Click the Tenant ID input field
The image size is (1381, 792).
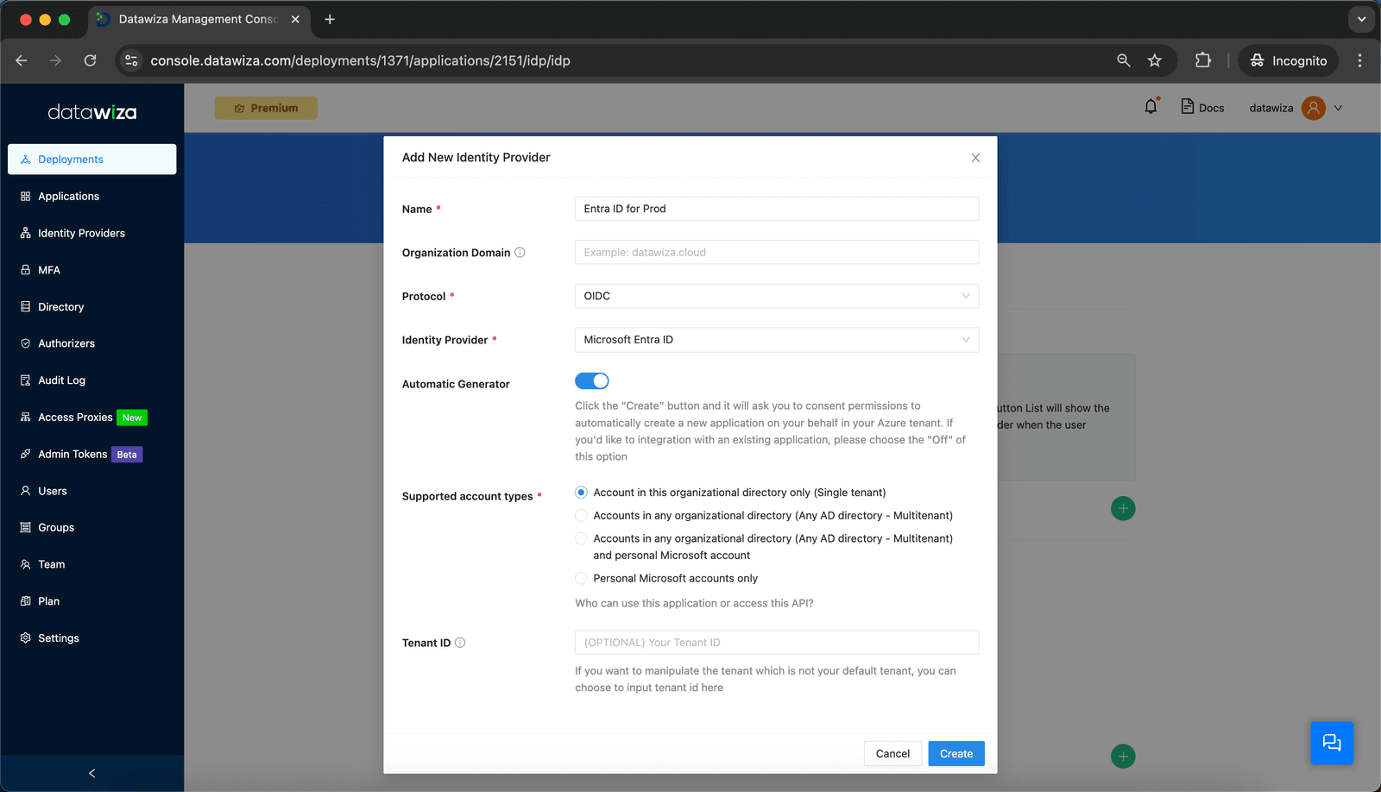[777, 643]
